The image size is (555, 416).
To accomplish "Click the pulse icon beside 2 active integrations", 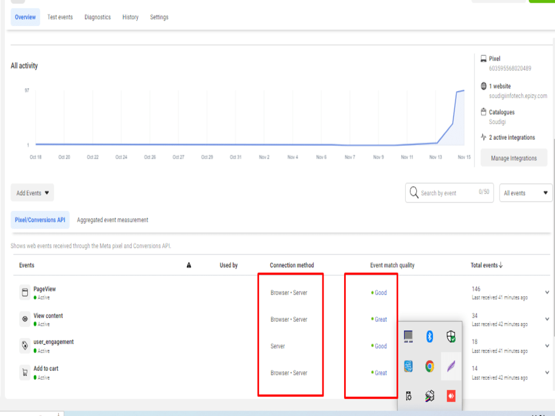I will coord(482,137).
